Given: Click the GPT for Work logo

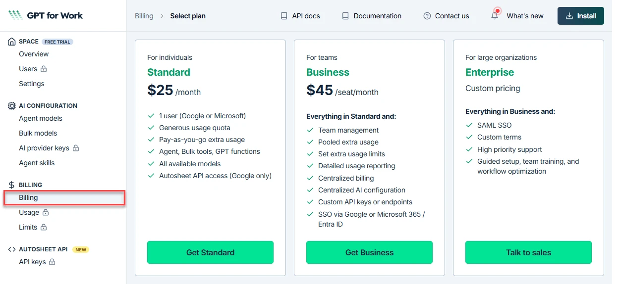Looking at the screenshot, I should tap(46, 15).
